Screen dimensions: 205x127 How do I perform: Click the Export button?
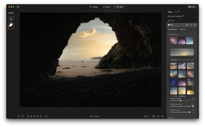pos(192,7)
